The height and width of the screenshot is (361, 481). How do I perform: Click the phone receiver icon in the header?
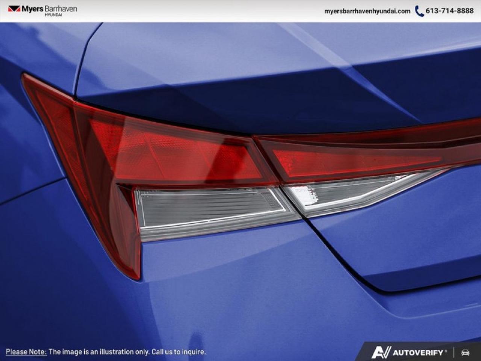pos(420,11)
